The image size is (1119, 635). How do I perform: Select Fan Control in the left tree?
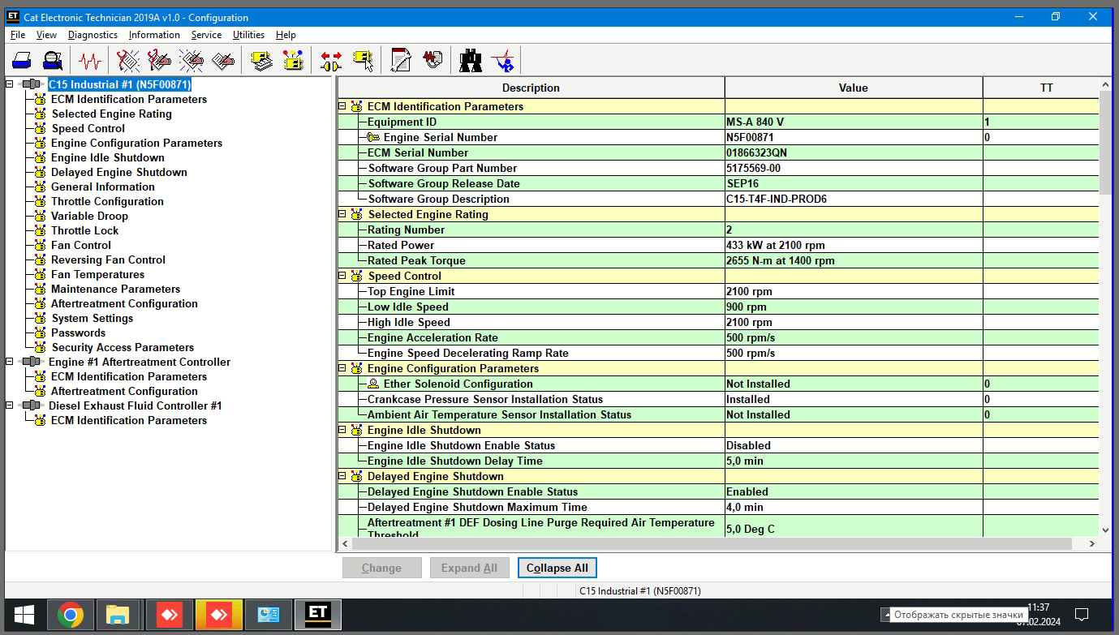pyautogui.click(x=81, y=245)
